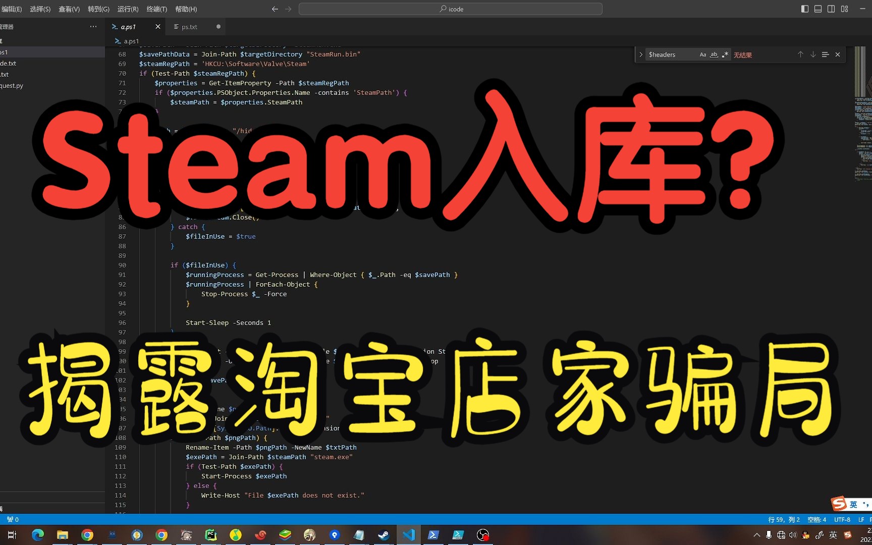Screen dimensions: 872x545
Task: Open PyCharm from taskbar
Action: (x=211, y=535)
